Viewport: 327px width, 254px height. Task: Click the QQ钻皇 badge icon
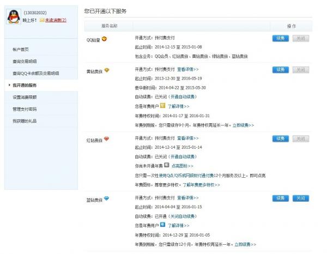pos(104,39)
